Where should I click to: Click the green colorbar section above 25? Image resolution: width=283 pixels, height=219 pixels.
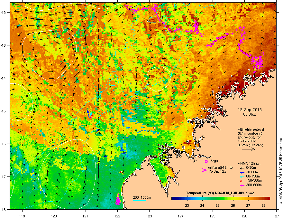point(217,199)
